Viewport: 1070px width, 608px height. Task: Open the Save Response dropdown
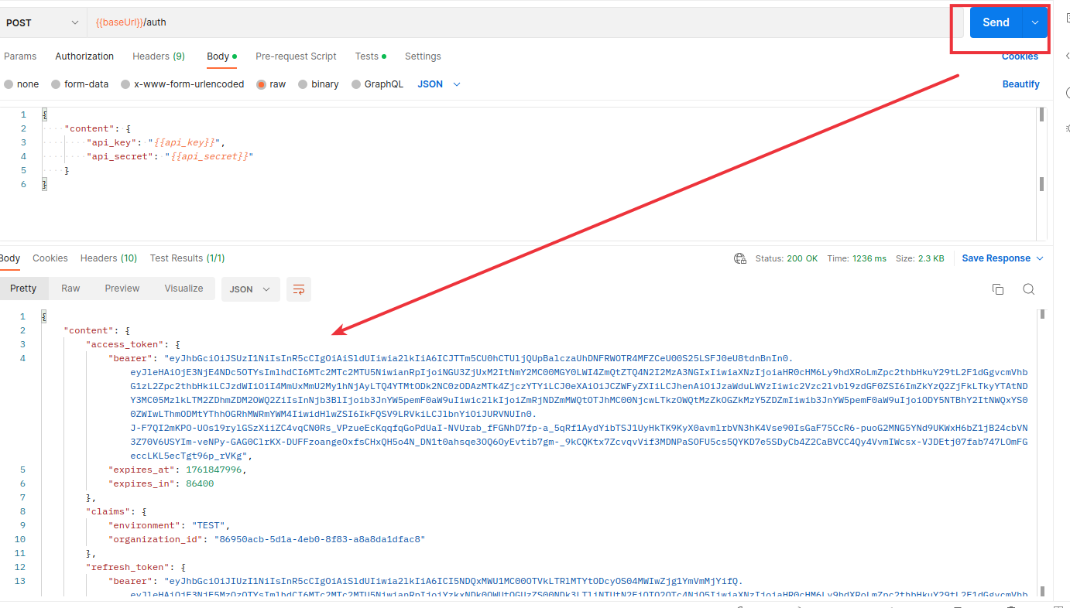click(x=1003, y=258)
